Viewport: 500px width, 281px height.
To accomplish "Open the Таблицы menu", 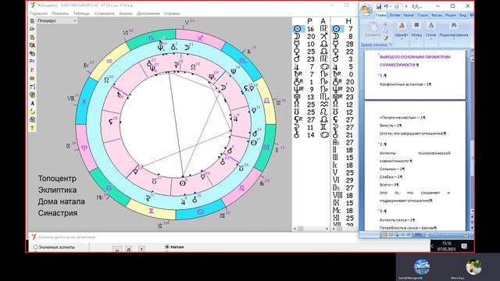I will (x=81, y=13).
